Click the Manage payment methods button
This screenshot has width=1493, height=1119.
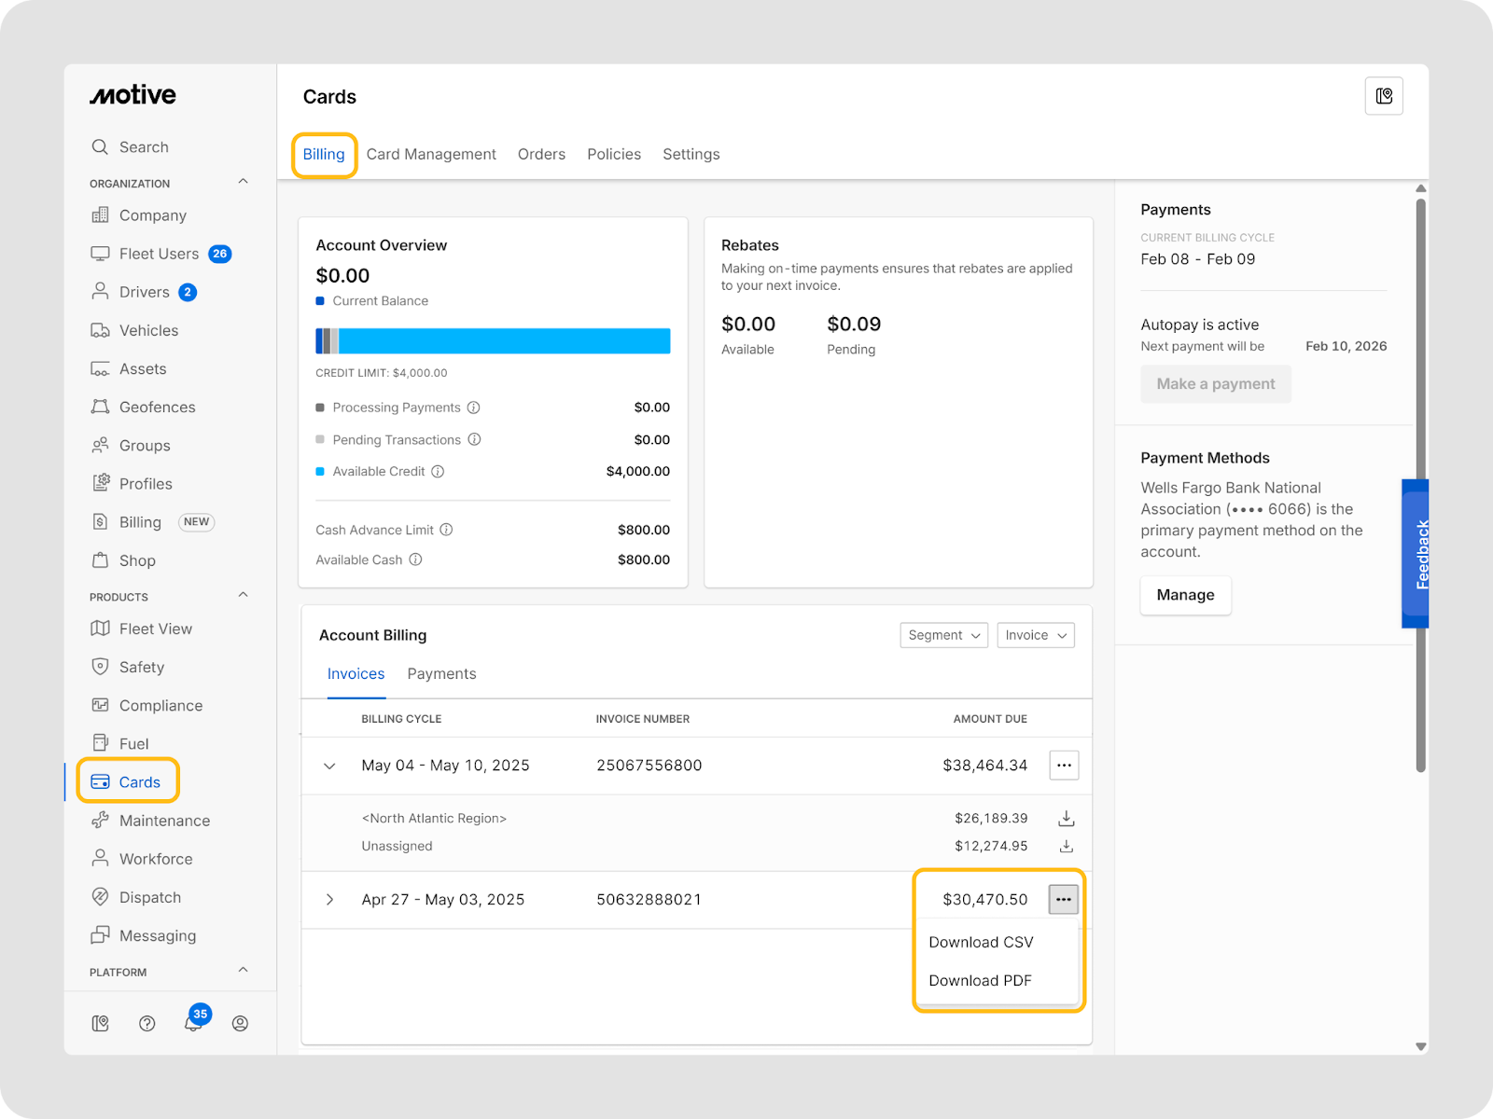[x=1185, y=595]
